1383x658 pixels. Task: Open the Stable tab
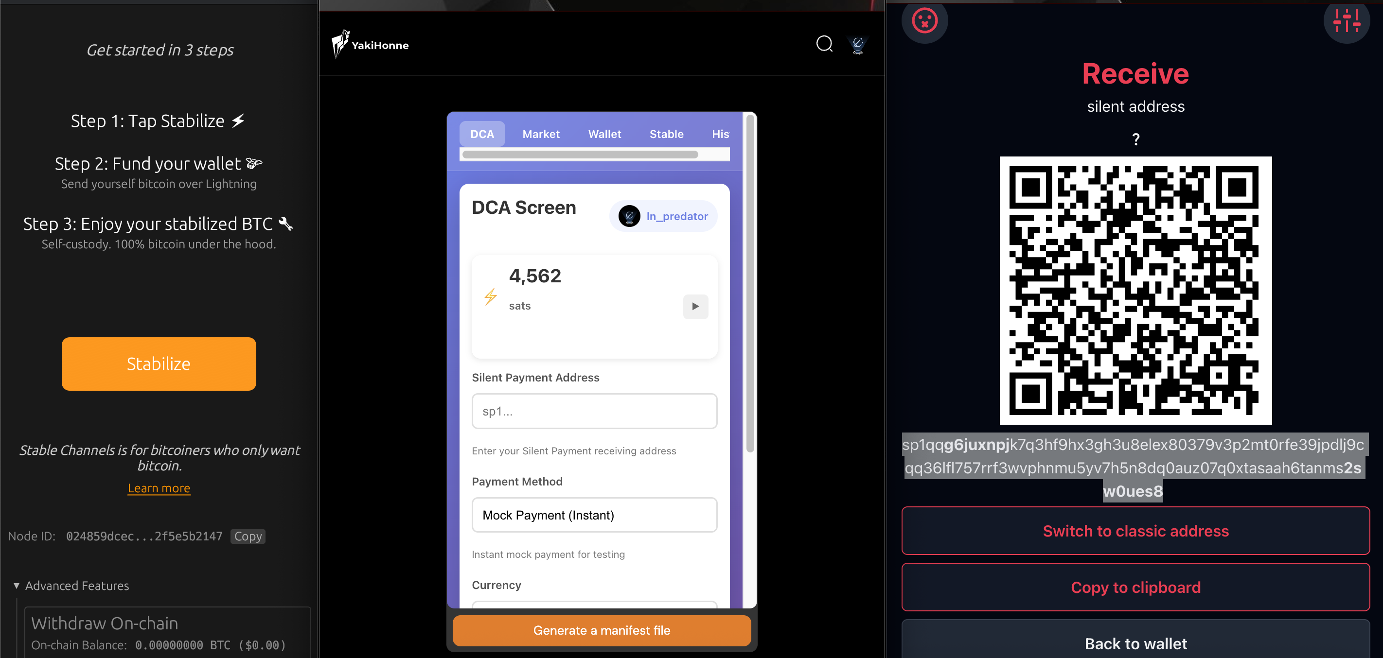coord(666,134)
